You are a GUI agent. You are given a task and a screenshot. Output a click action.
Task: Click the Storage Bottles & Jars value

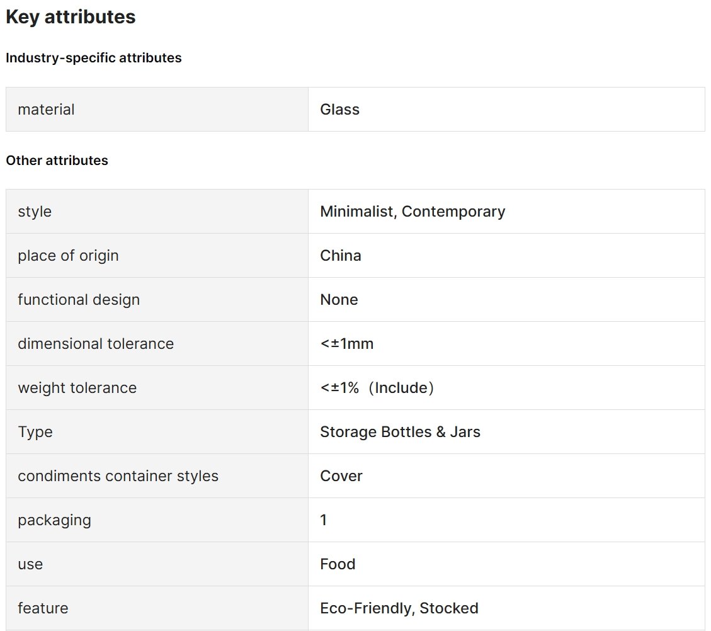400,431
